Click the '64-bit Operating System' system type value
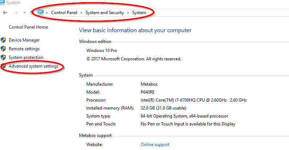Image resolution: width=289 pixels, height=150 pixels. pyautogui.click(x=184, y=116)
